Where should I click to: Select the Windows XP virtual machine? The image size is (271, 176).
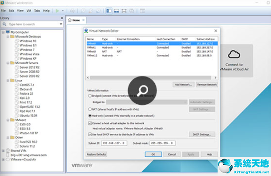coord(28,58)
